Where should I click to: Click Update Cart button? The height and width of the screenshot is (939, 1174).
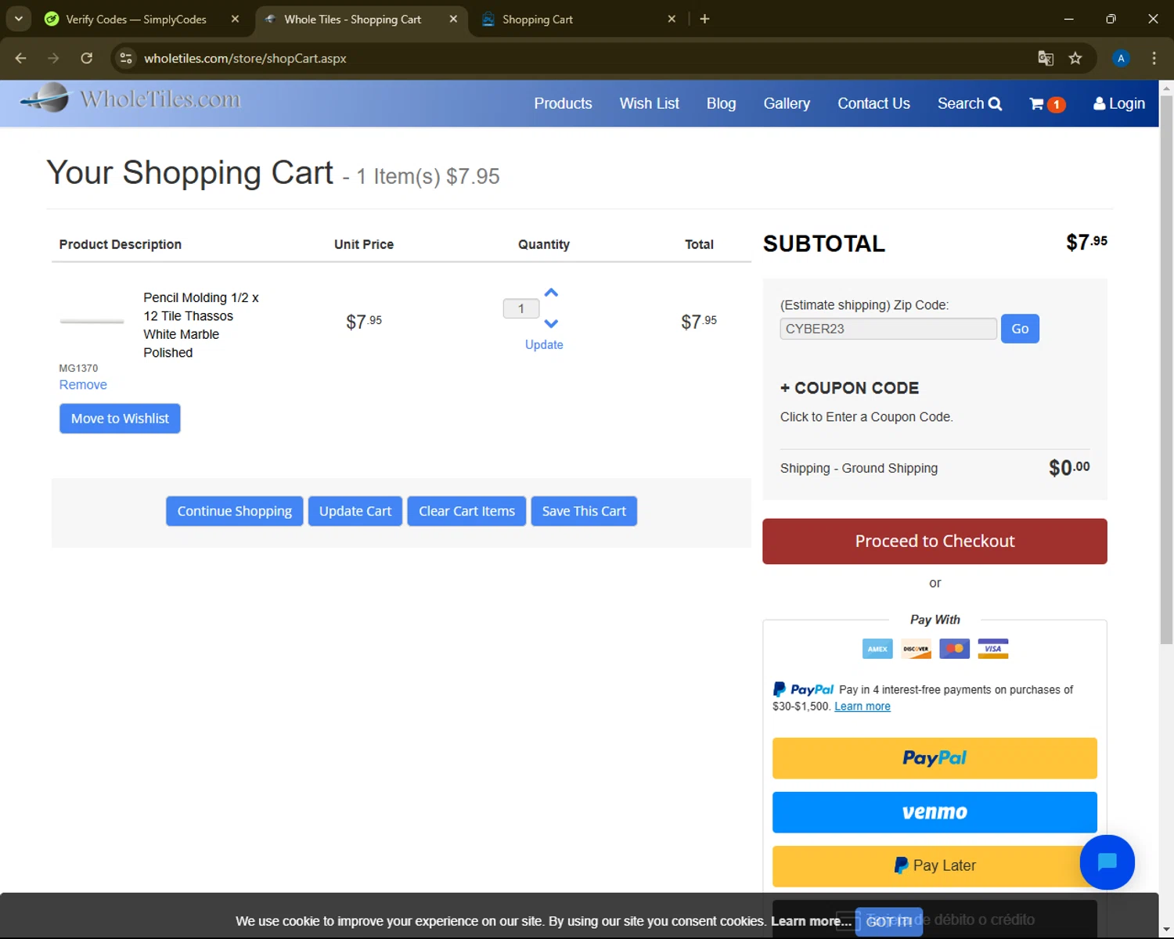[x=355, y=511]
